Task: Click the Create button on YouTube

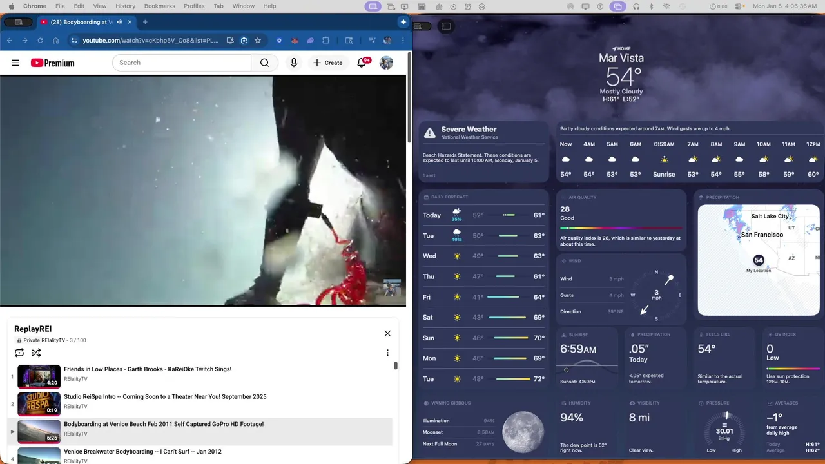Action: click(327, 63)
